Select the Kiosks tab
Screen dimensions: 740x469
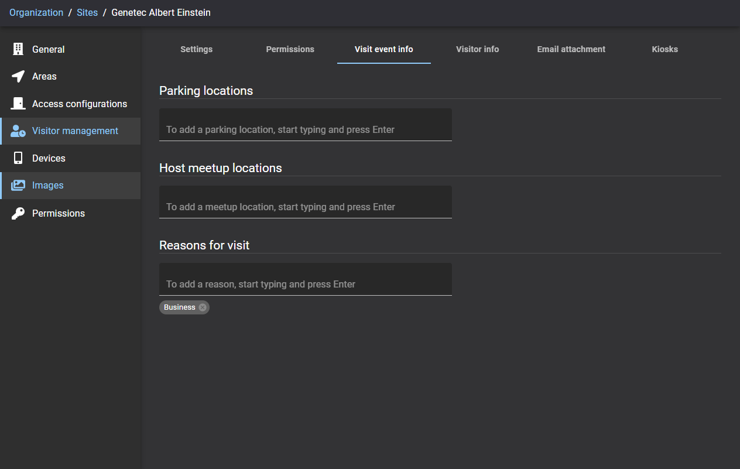[664, 49]
